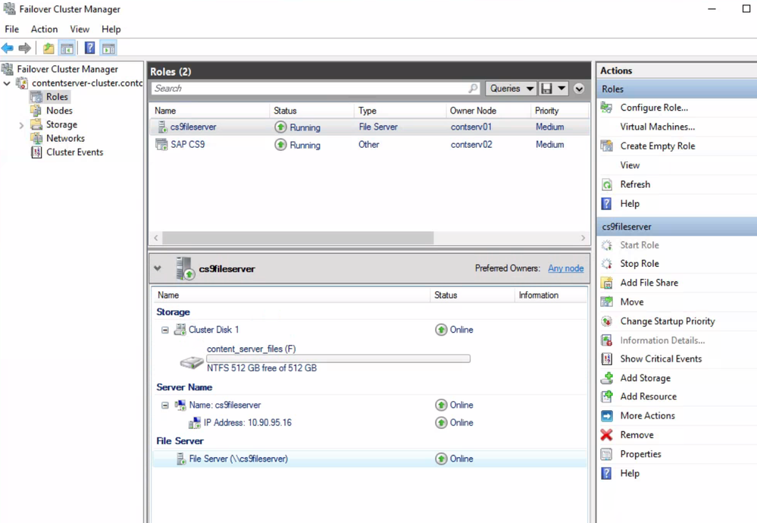Click the Add Resource icon
Screen dimensions: 757x523
[606, 396]
